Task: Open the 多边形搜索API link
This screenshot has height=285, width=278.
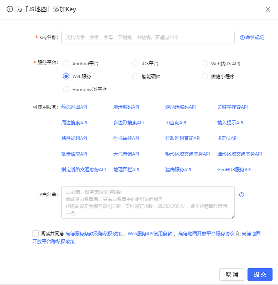Action: tap(129, 123)
